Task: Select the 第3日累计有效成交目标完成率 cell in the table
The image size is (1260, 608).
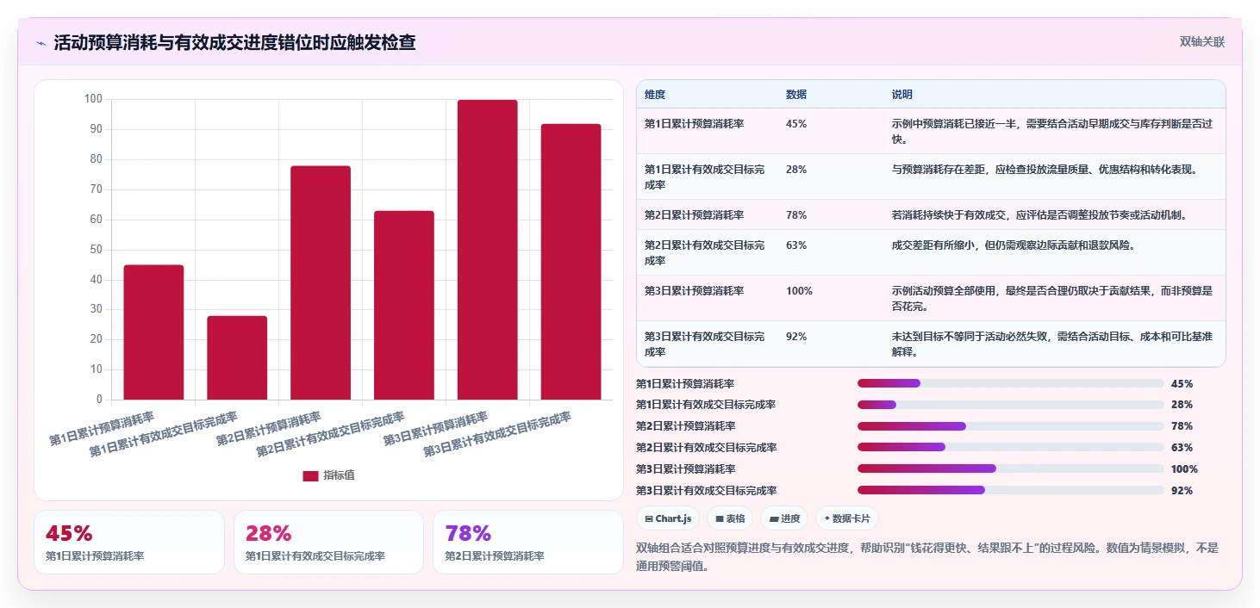Action: pos(705,344)
